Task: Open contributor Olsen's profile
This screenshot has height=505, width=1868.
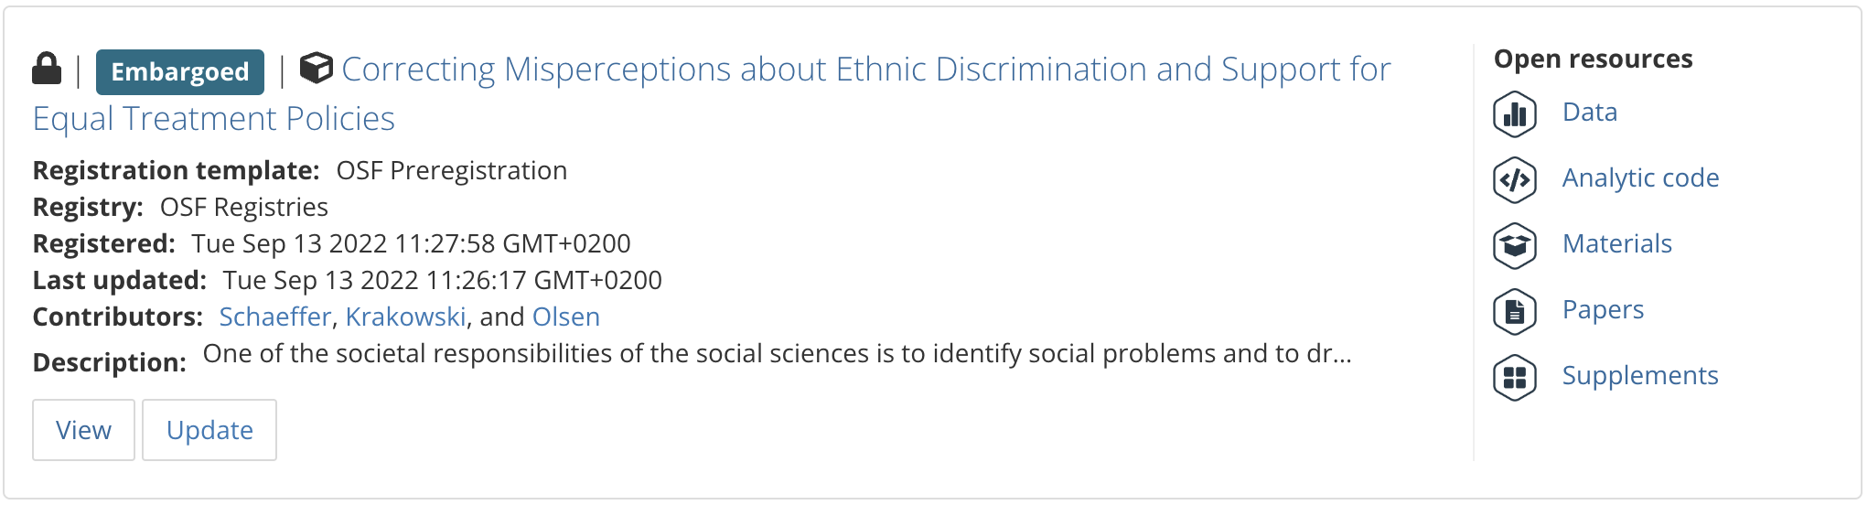Action: click(566, 317)
